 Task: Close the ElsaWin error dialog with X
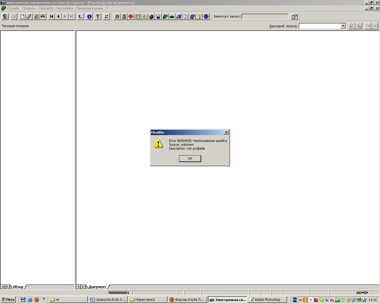tap(226, 132)
